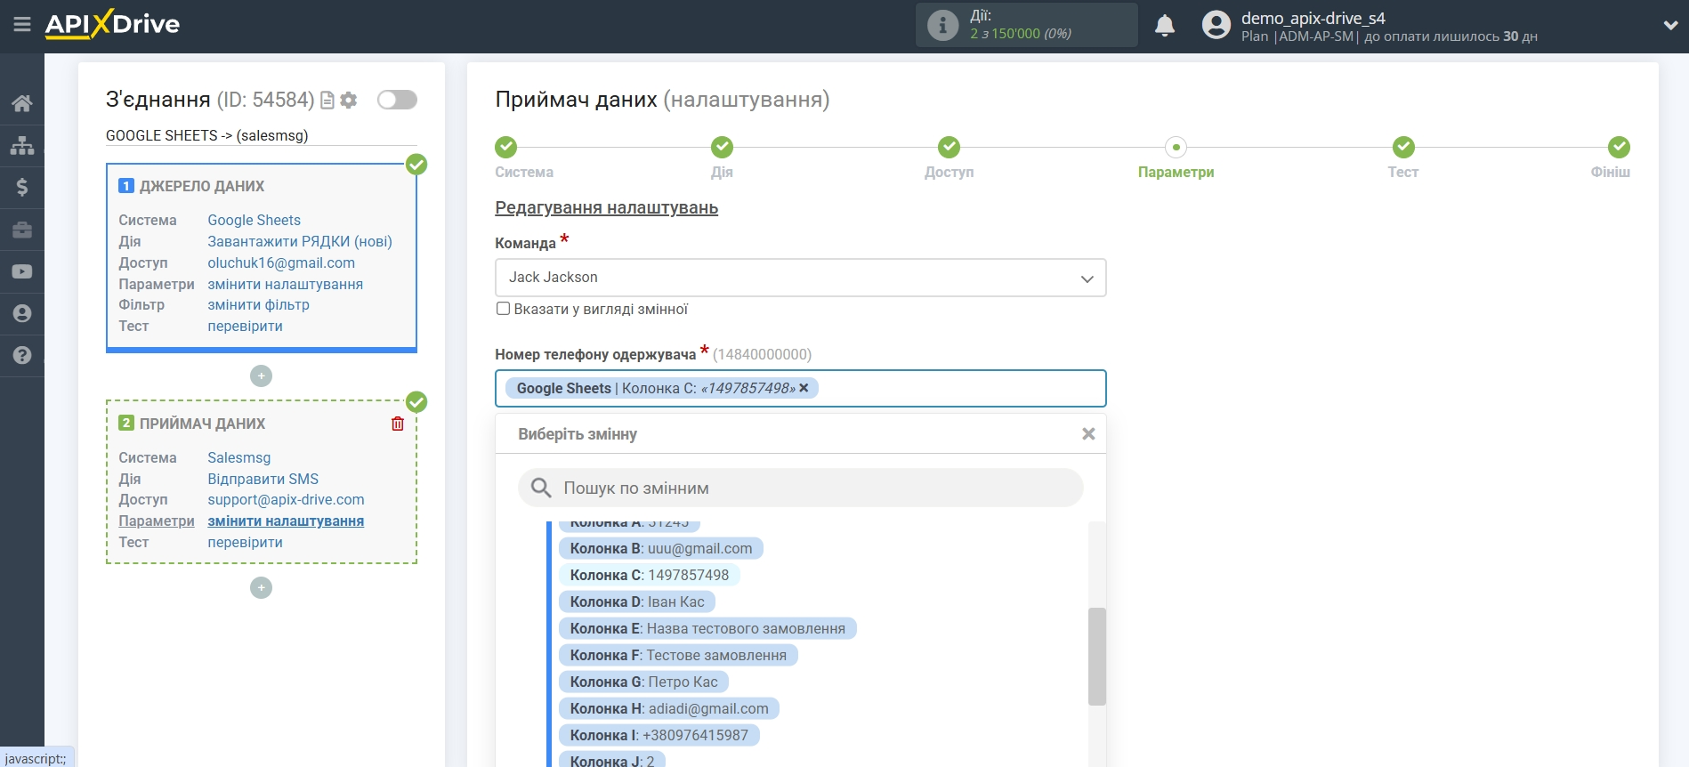Click the user avatar icon
The height and width of the screenshot is (767, 1689).
tap(1216, 25)
